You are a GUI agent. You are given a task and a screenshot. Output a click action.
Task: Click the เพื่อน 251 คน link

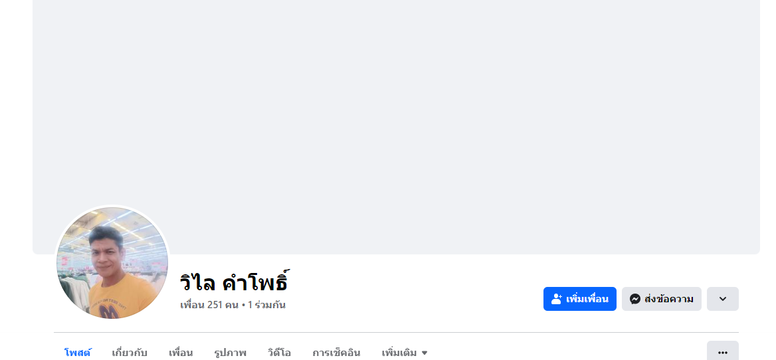(209, 305)
